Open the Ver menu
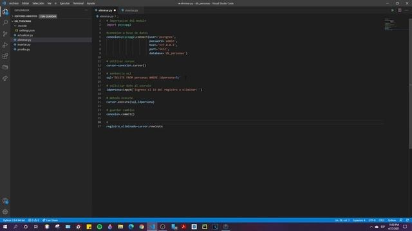Screen dimensions: 412x231 click(x=50, y=3)
